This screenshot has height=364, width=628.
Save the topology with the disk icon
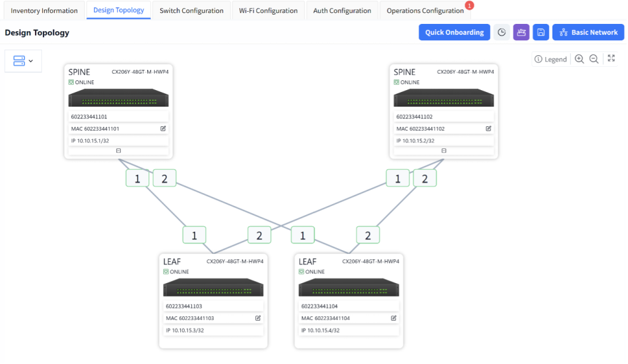tap(541, 32)
